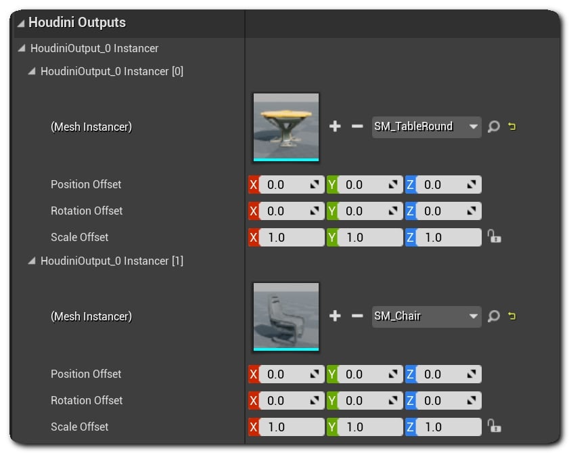
Task: Edit Rotation Offset Z for Instancer [1]
Action: click(x=449, y=401)
